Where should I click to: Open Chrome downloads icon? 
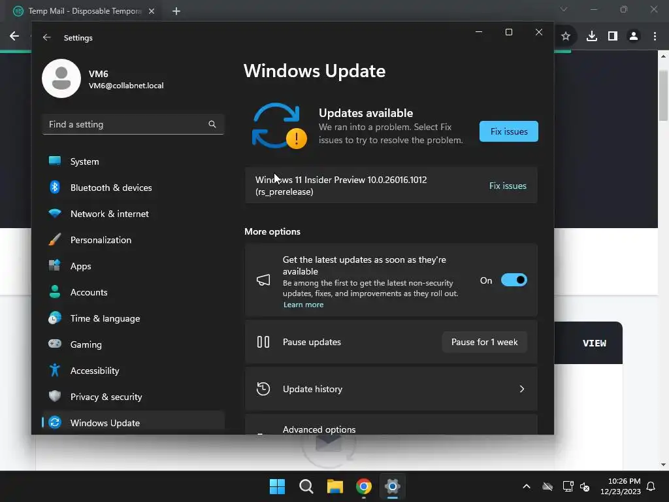click(592, 37)
